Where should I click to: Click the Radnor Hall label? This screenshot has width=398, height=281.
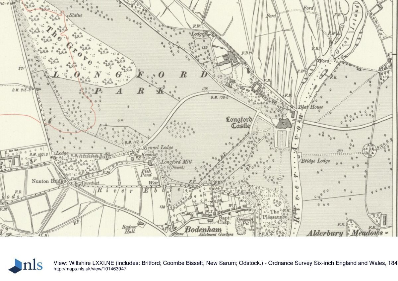[129, 229]
